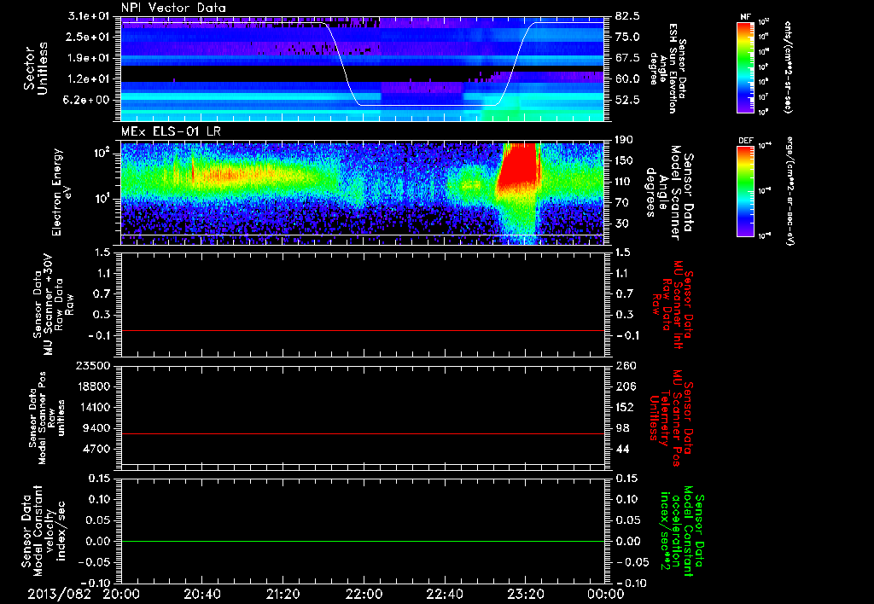Click the '2013/082' date label
874x604 pixels.
(x=59, y=594)
